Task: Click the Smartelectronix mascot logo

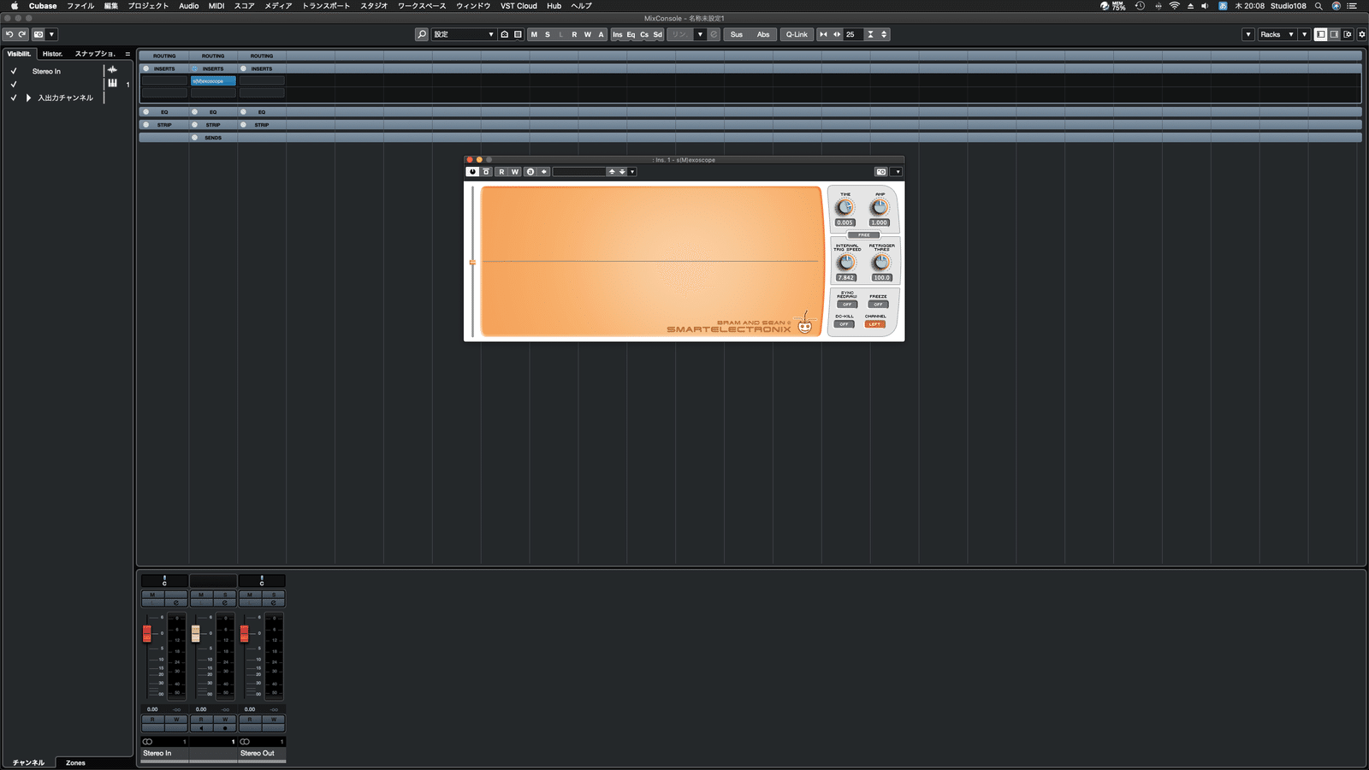Action: coord(804,323)
